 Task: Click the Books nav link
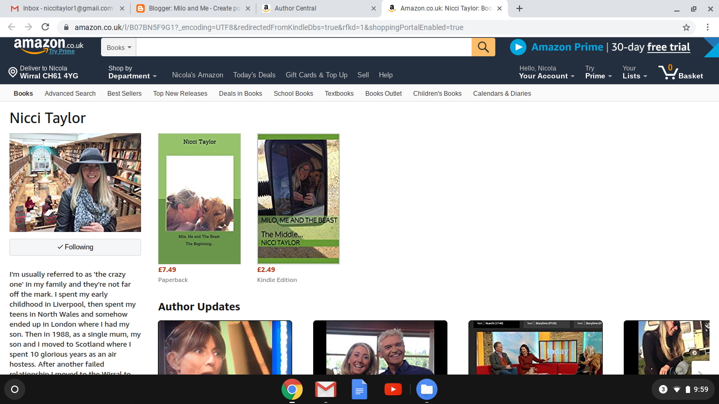pyautogui.click(x=23, y=94)
